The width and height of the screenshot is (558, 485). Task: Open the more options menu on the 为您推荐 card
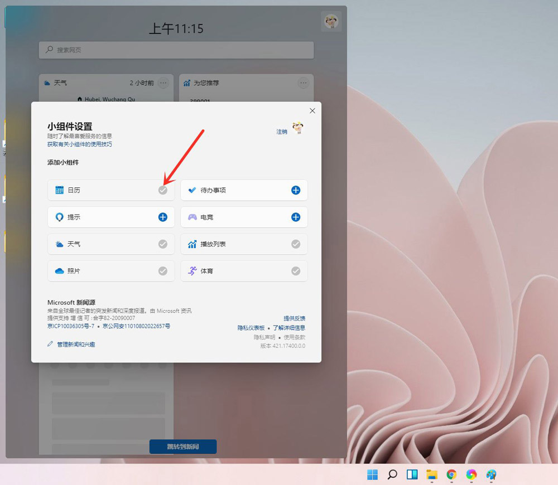tap(304, 83)
